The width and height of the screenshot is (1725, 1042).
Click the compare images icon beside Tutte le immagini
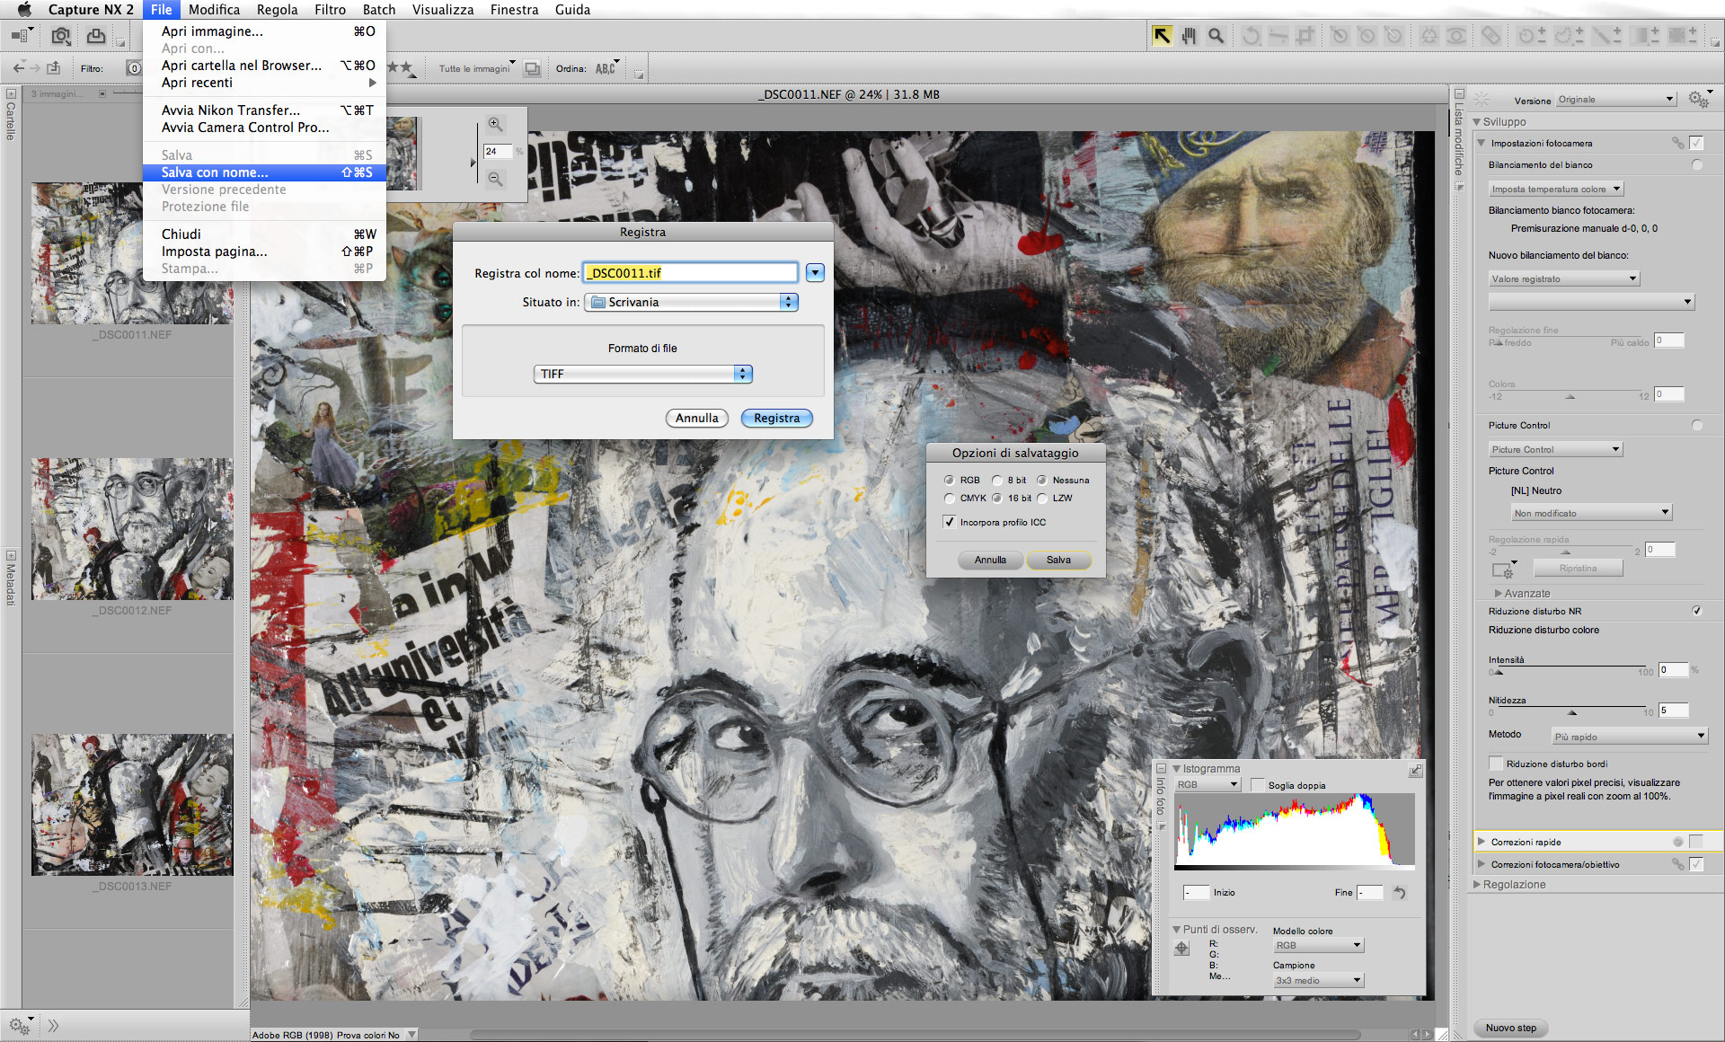click(533, 68)
